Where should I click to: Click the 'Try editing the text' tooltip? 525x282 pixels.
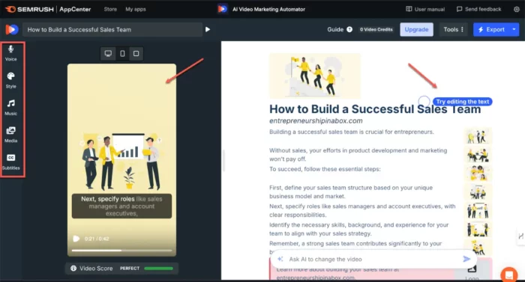pyautogui.click(x=463, y=102)
